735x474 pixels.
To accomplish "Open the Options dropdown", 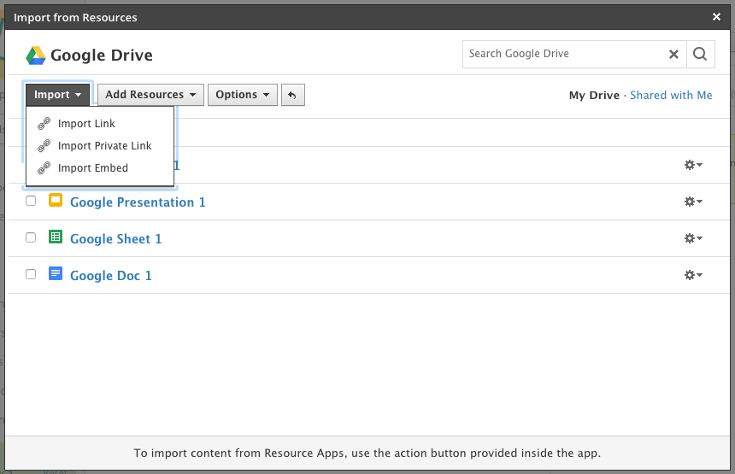I will coord(243,95).
